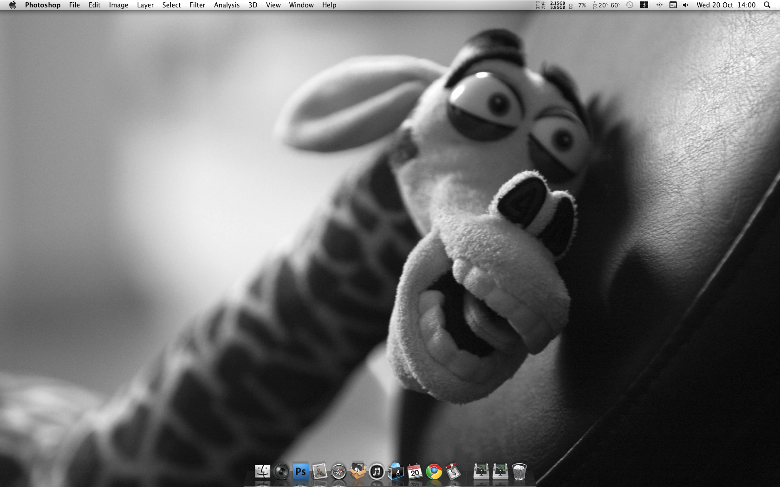Open the camera lens app in the Dock
The image size is (780, 487).
point(282,472)
